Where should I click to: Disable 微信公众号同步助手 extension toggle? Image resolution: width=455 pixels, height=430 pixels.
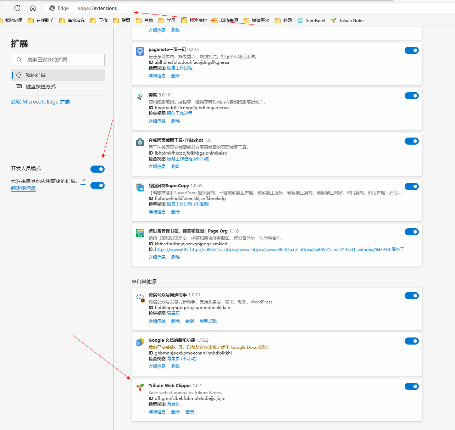pos(412,296)
